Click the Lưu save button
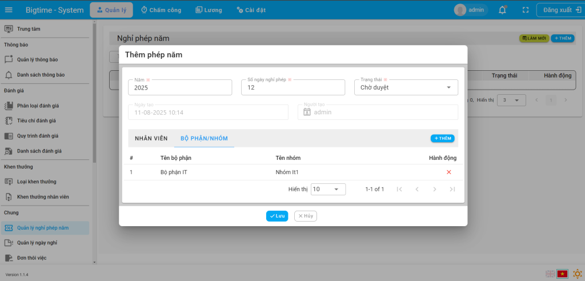The width and height of the screenshot is (585, 281). click(277, 216)
